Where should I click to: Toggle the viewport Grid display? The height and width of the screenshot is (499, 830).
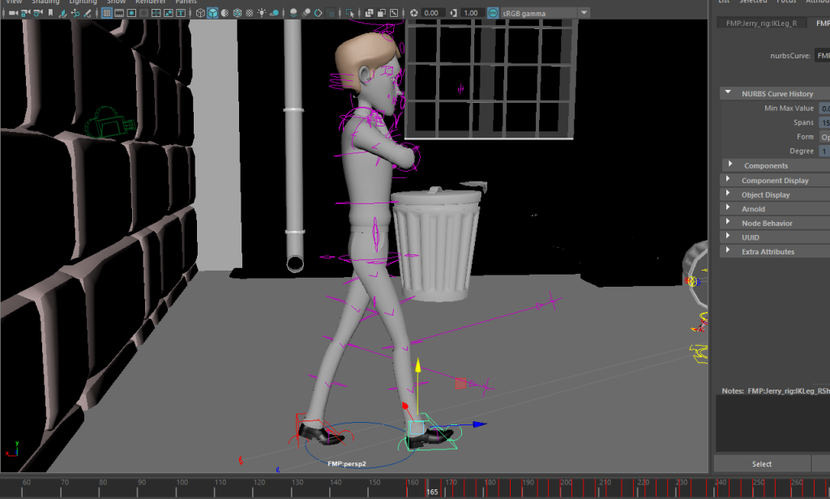point(107,13)
